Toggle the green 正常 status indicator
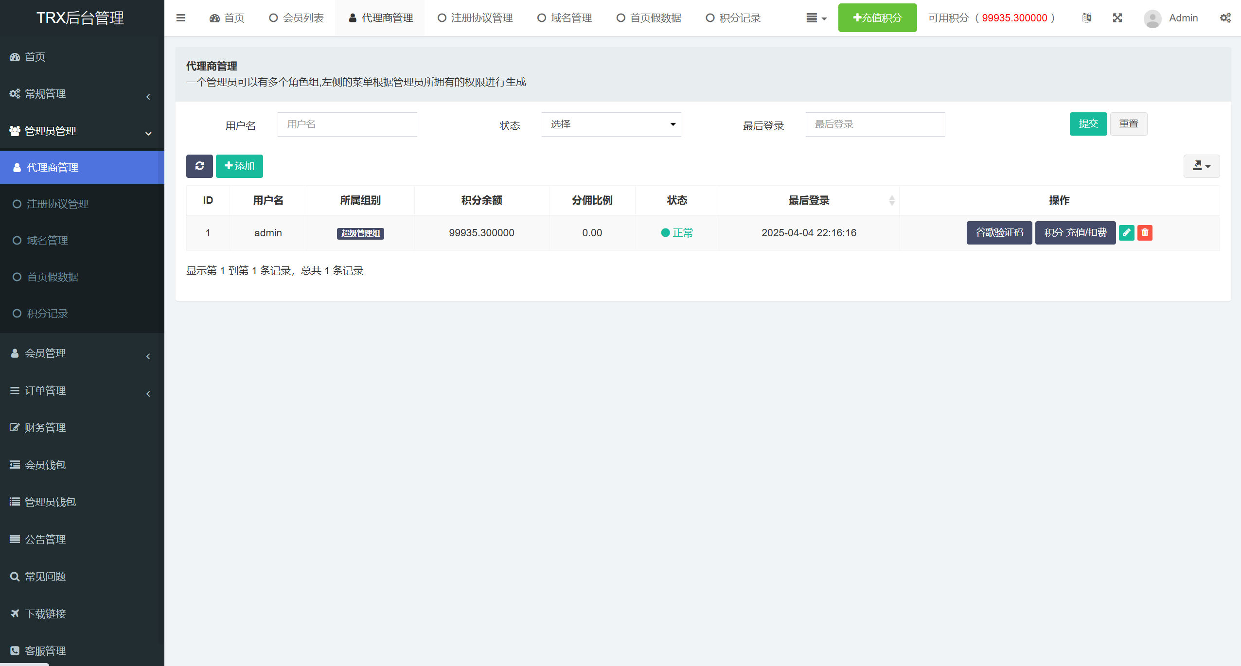Screen dimensions: 1241x666 click(x=677, y=233)
